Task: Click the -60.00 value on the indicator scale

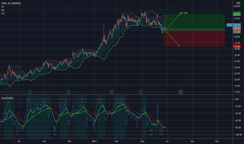Action: pos(237,120)
